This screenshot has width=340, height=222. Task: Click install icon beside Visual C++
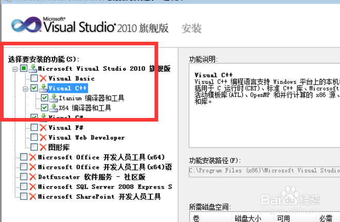(43, 88)
